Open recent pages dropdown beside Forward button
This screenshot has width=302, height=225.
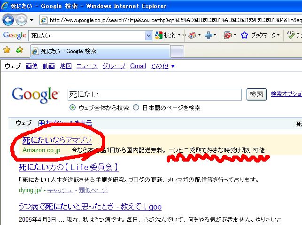pos(32,20)
